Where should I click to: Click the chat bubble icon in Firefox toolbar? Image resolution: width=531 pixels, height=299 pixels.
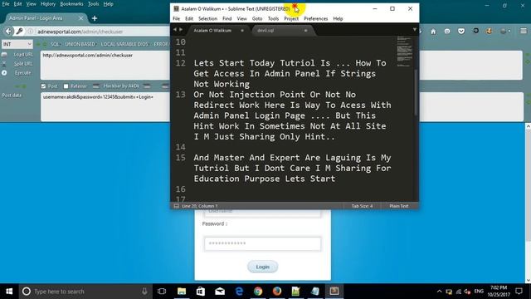pyautogui.click(x=447, y=32)
